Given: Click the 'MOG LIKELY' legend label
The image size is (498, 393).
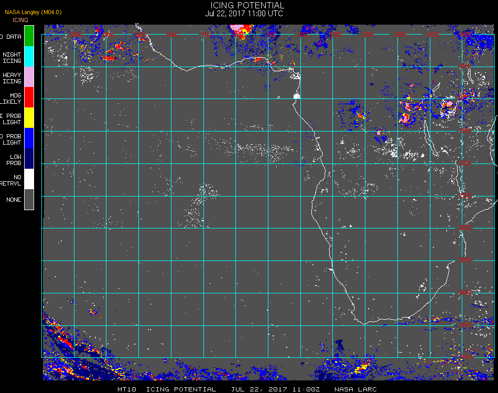Looking at the screenshot, I should pos(11,99).
